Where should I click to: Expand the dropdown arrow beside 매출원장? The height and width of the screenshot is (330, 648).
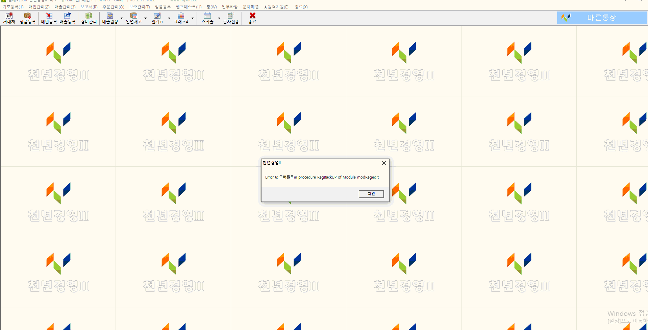coord(122,18)
